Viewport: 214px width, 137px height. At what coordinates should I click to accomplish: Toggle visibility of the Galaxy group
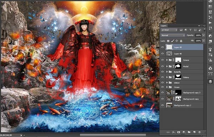pos(162,77)
